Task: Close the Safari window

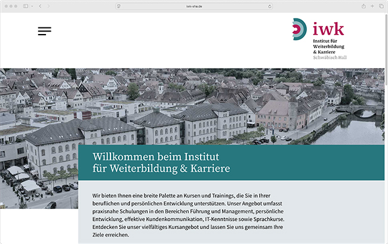Action: point(6,6)
